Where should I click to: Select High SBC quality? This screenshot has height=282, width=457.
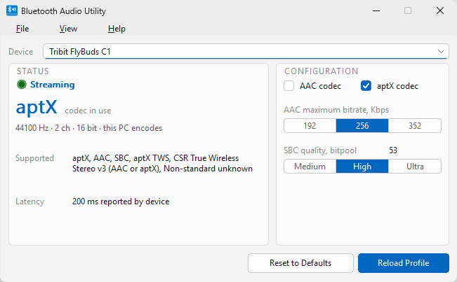tap(362, 167)
